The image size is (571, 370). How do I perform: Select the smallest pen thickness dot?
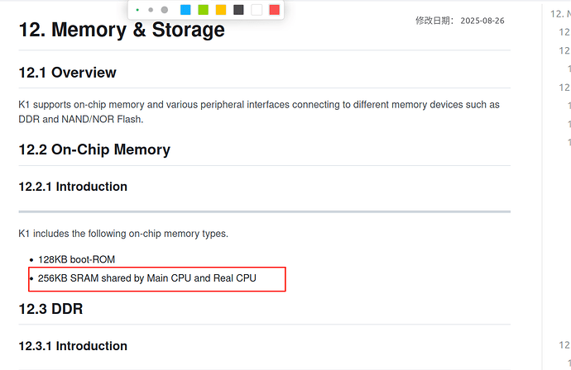[137, 10]
